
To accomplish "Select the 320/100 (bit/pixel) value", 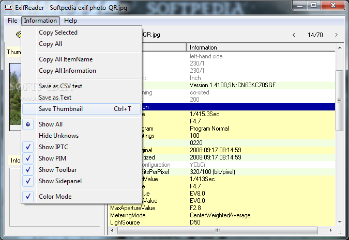I will coord(213,172).
